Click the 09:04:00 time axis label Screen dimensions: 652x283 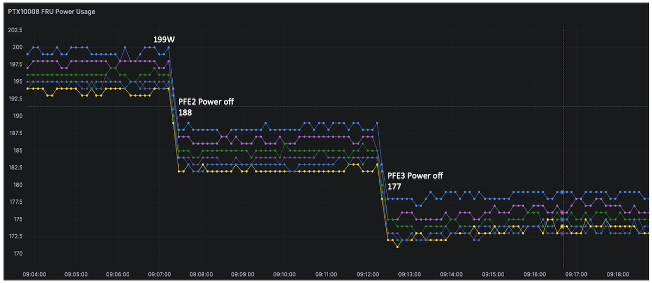pyautogui.click(x=34, y=275)
